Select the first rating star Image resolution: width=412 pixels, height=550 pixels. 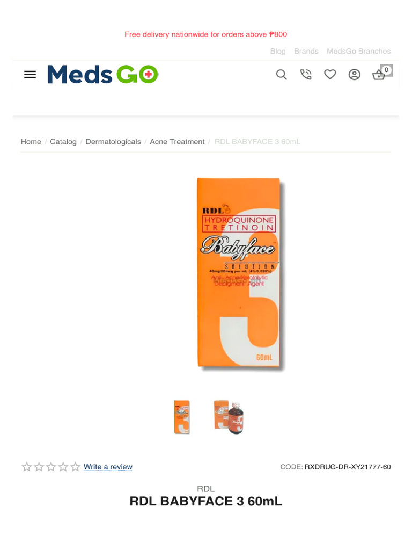pos(27,467)
